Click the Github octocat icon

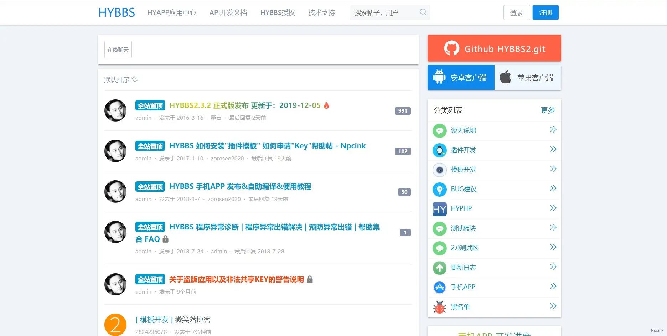[x=451, y=48]
